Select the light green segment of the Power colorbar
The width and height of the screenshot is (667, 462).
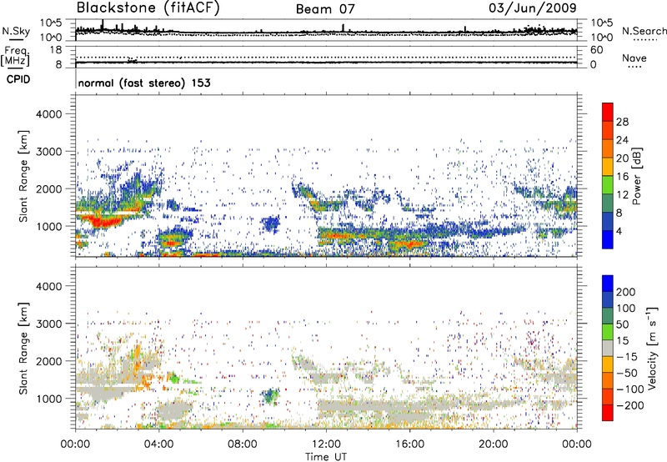click(x=608, y=185)
